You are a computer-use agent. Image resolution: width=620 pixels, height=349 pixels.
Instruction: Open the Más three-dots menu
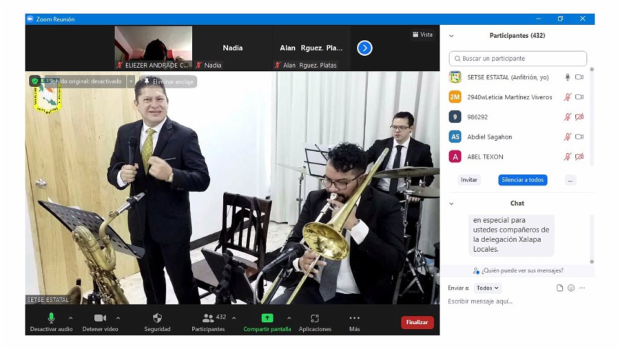coord(354,319)
